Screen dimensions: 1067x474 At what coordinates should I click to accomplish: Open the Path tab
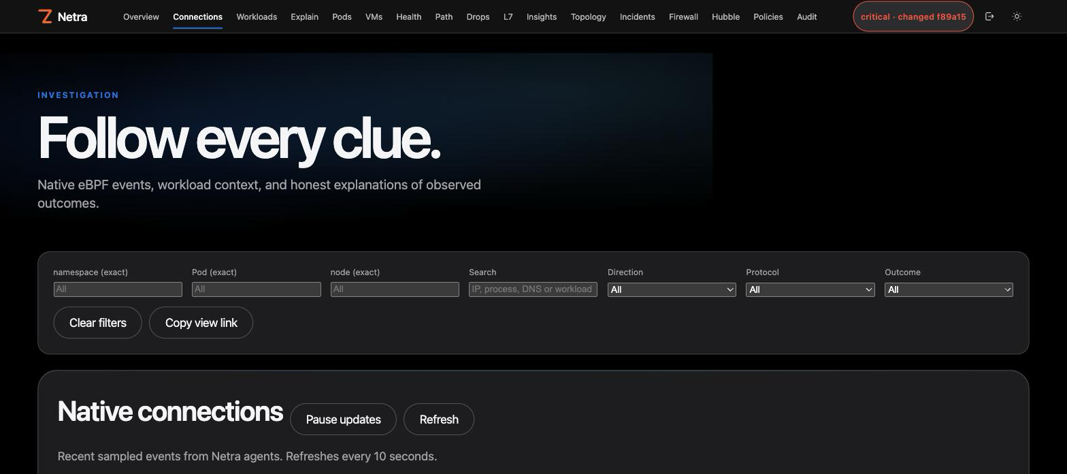tap(444, 16)
